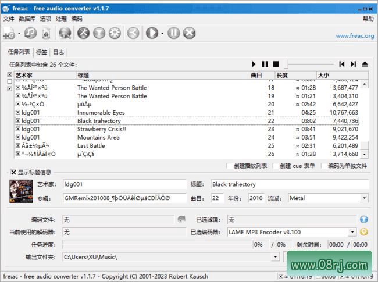Stop encoding with the toolbar X icon
Image resolution: width=378 pixels, height=282 pixels.
click(x=189, y=34)
